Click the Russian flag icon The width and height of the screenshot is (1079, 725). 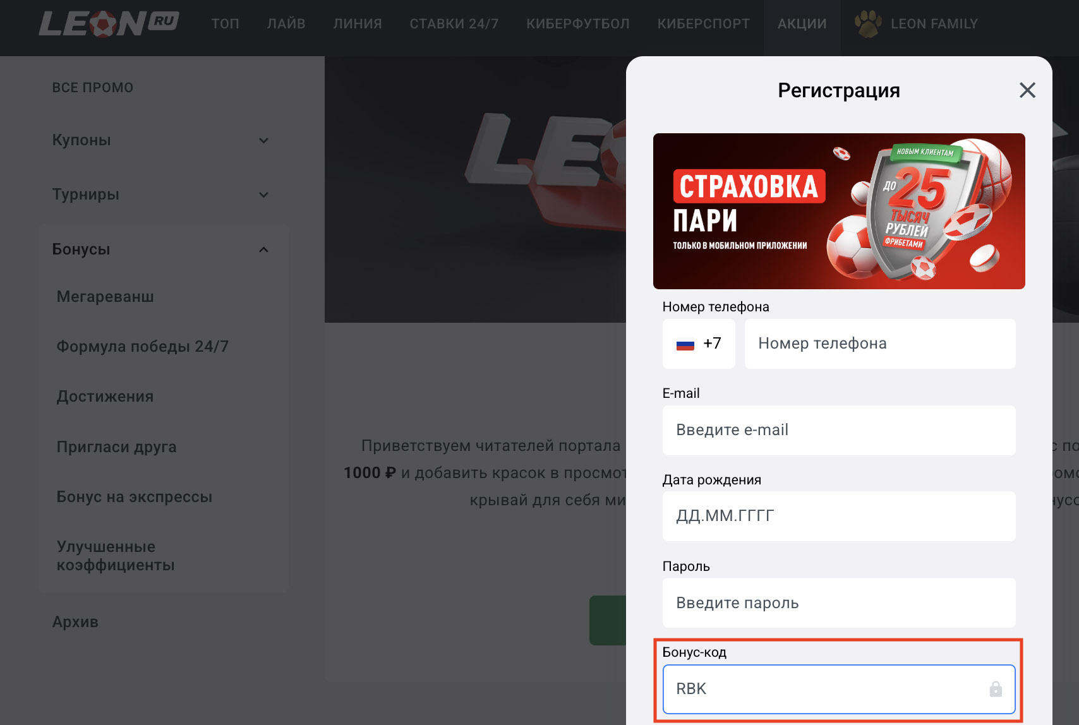coord(685,344)
